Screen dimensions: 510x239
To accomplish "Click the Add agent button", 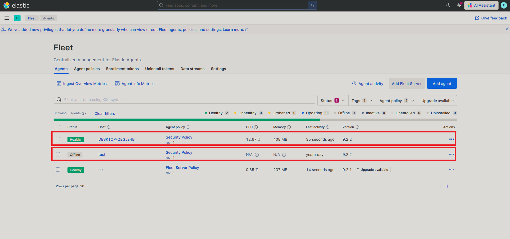I will click(x=442, y=83).
